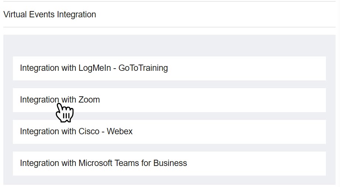Expand Integration with LogMeIn - GoToTraining row

[x=169, y=68]
